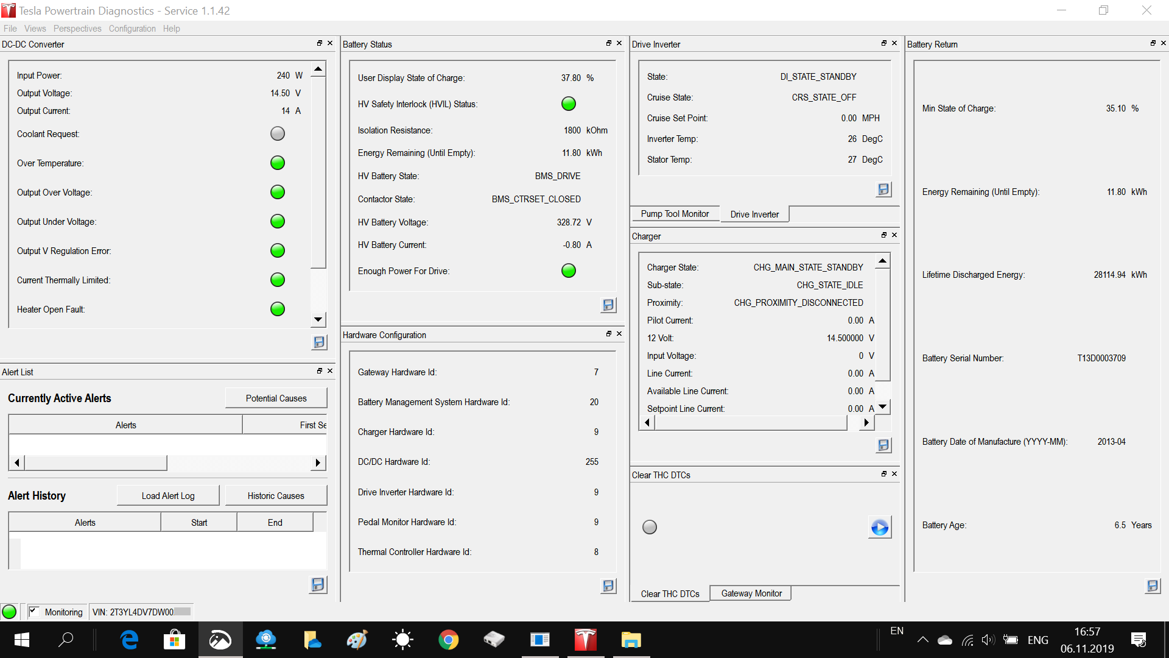Click the Potential Causes button
Screen dimensions: 1169x658
pos(276,398)
